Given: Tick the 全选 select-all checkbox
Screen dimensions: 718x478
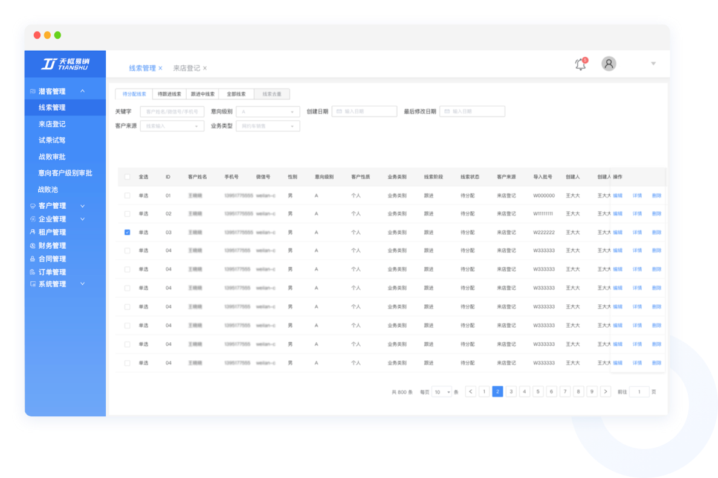Looking at the screenshot, I should (127, 177).
